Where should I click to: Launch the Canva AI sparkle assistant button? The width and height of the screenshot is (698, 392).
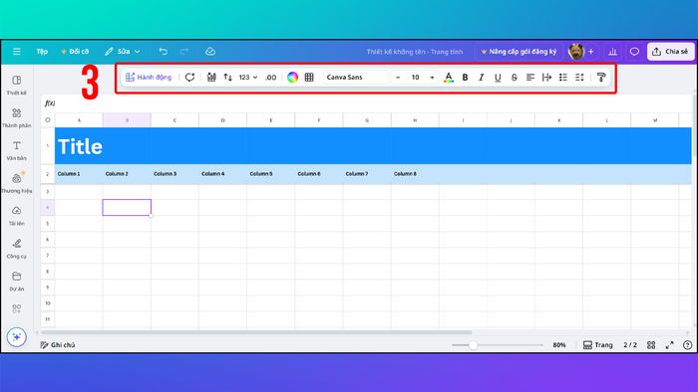17,337
